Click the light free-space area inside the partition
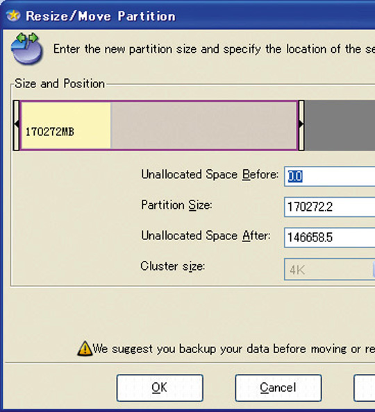The height and width of the screenshot is (412, 375). point(204,125)
